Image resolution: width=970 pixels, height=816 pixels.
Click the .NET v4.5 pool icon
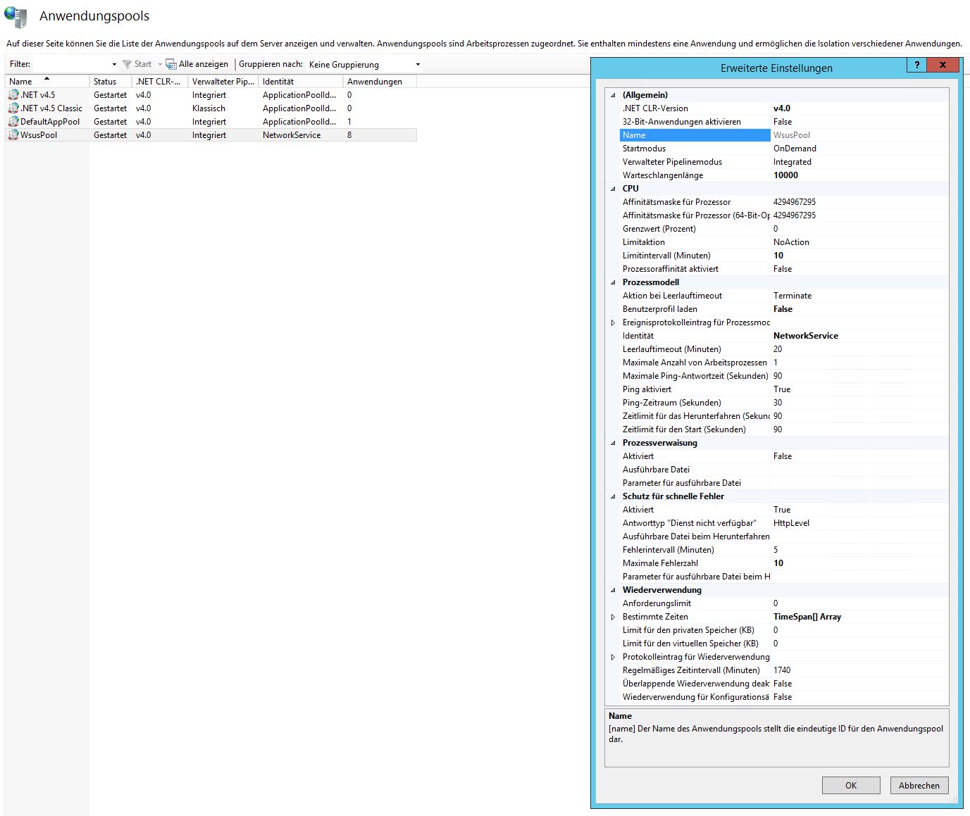13,94
